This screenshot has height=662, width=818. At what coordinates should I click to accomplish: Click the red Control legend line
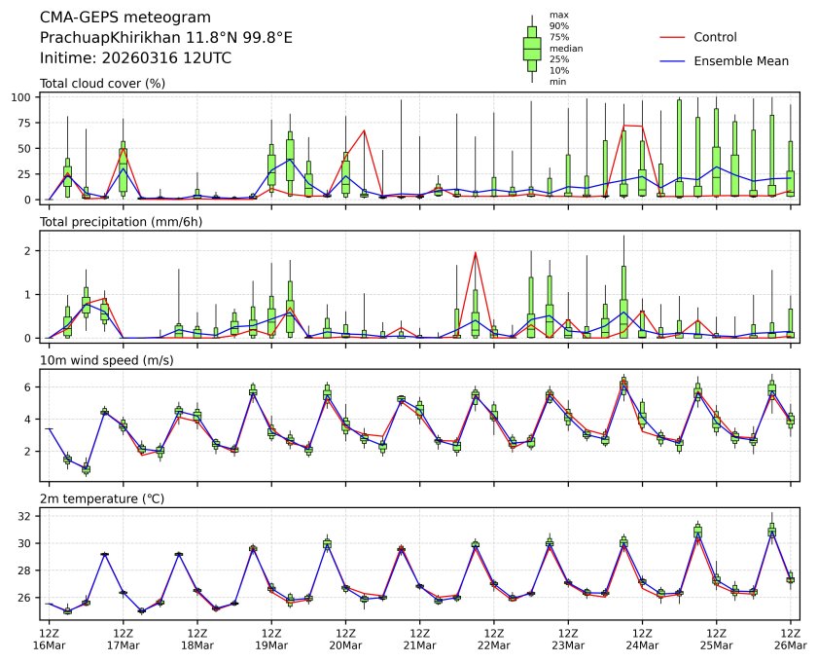click(673, 37)
